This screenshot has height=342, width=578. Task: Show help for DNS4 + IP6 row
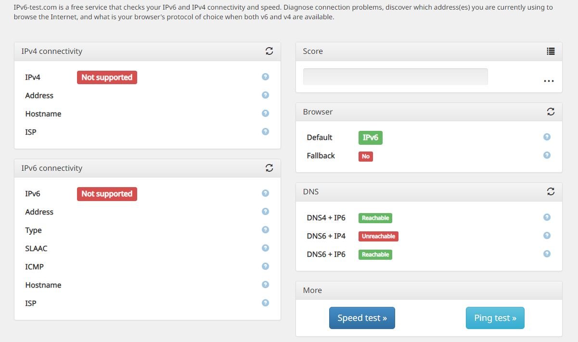[x=547, y=217]
